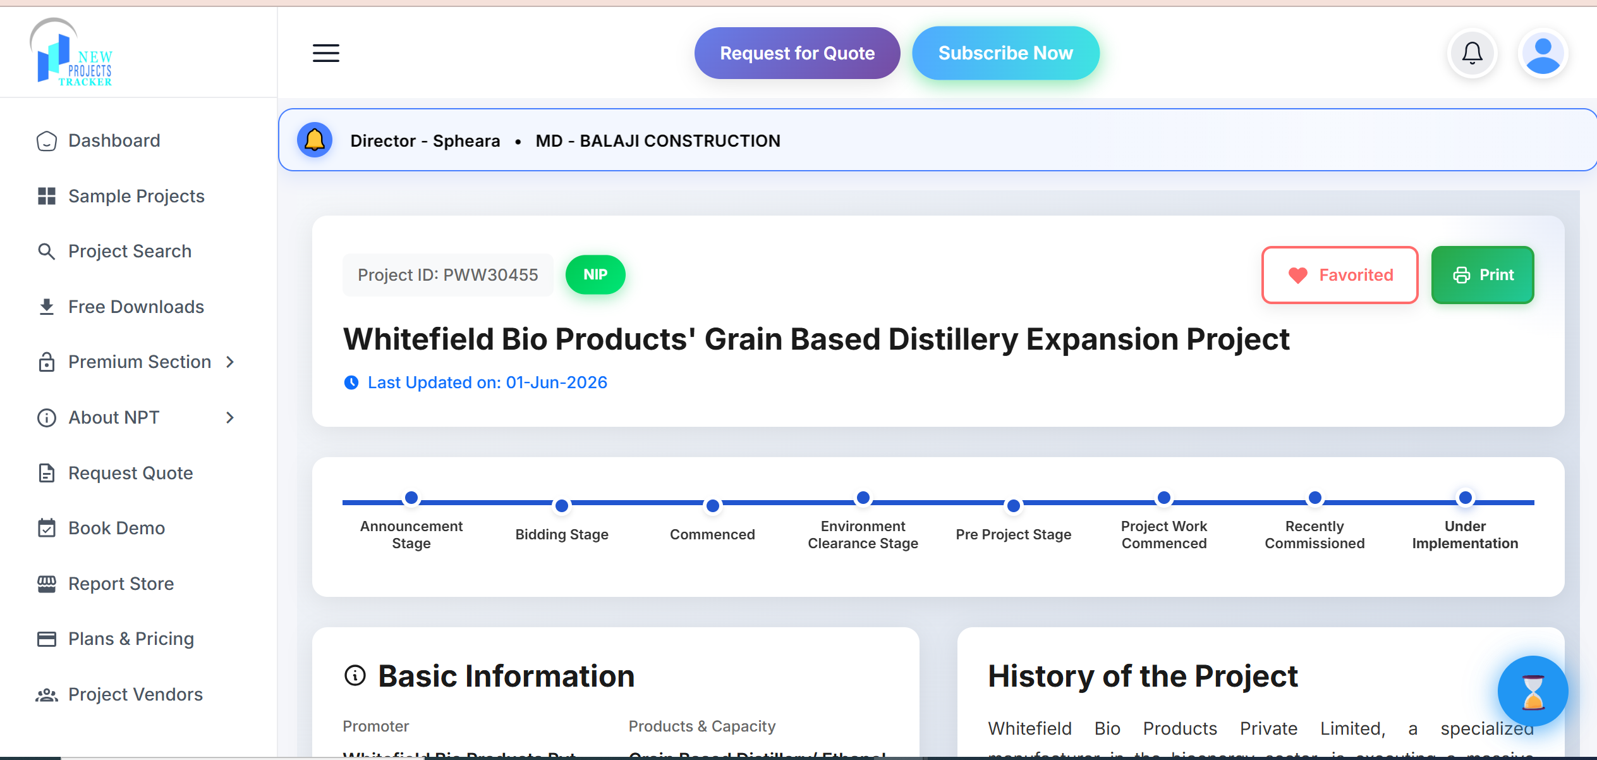
Task: Click the Book Demo calendar icon
Action: click(47, 528)
